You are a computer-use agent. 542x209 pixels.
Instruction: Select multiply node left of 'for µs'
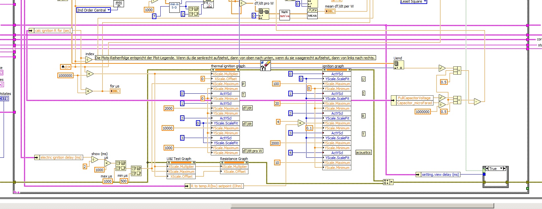coord(89,91)
